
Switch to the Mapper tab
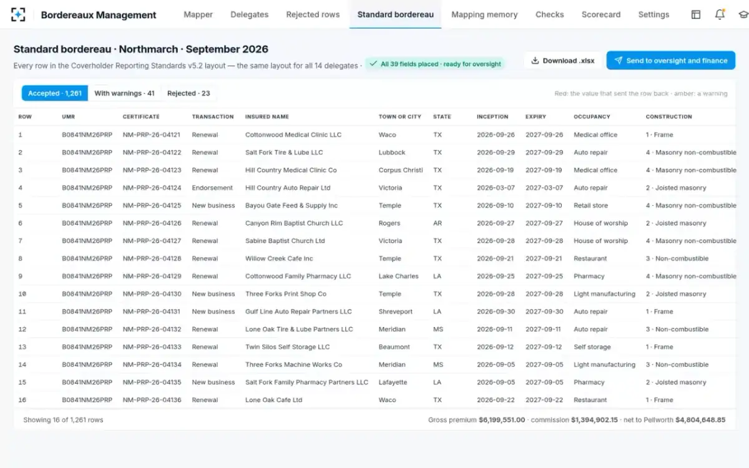tap(198, 14)
